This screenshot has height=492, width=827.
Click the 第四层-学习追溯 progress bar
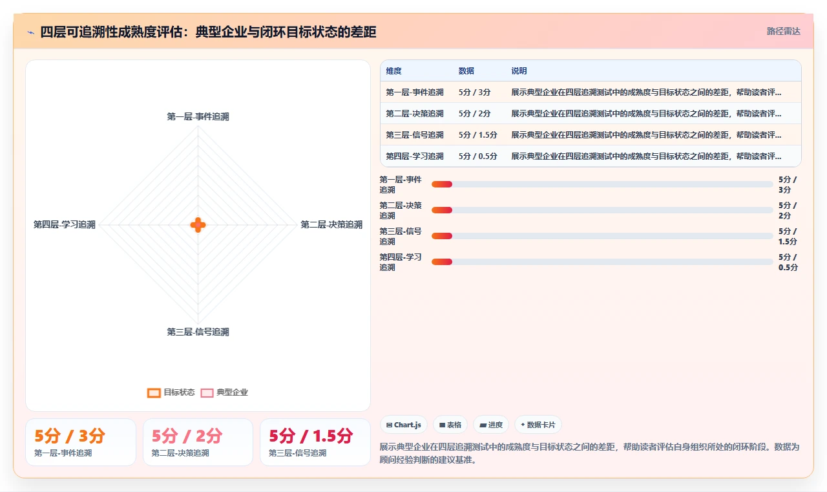coord(602,262)
